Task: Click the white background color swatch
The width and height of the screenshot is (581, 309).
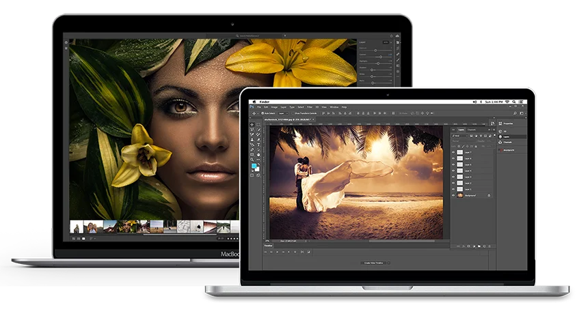Action: point(257,169)
